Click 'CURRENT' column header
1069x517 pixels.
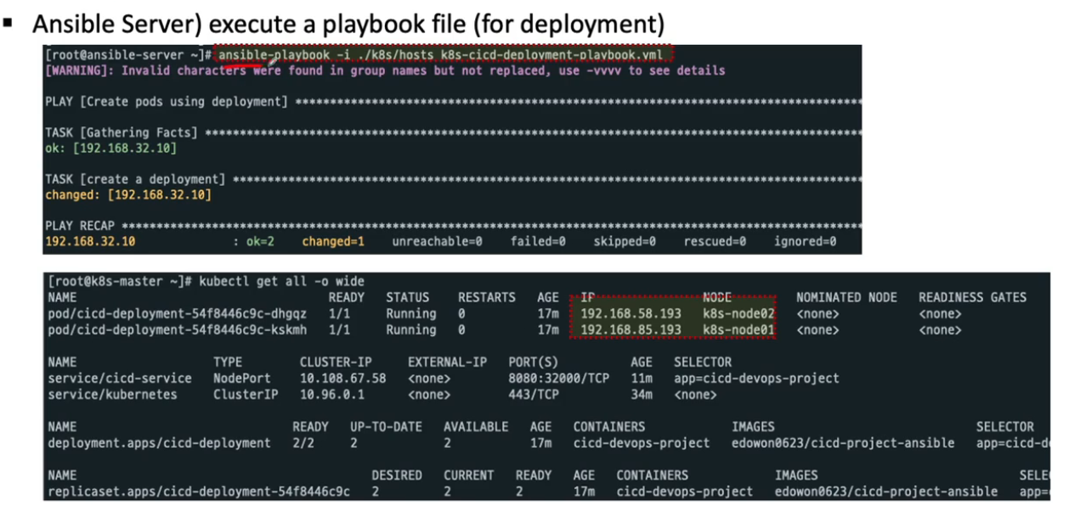tap(469, 475)
